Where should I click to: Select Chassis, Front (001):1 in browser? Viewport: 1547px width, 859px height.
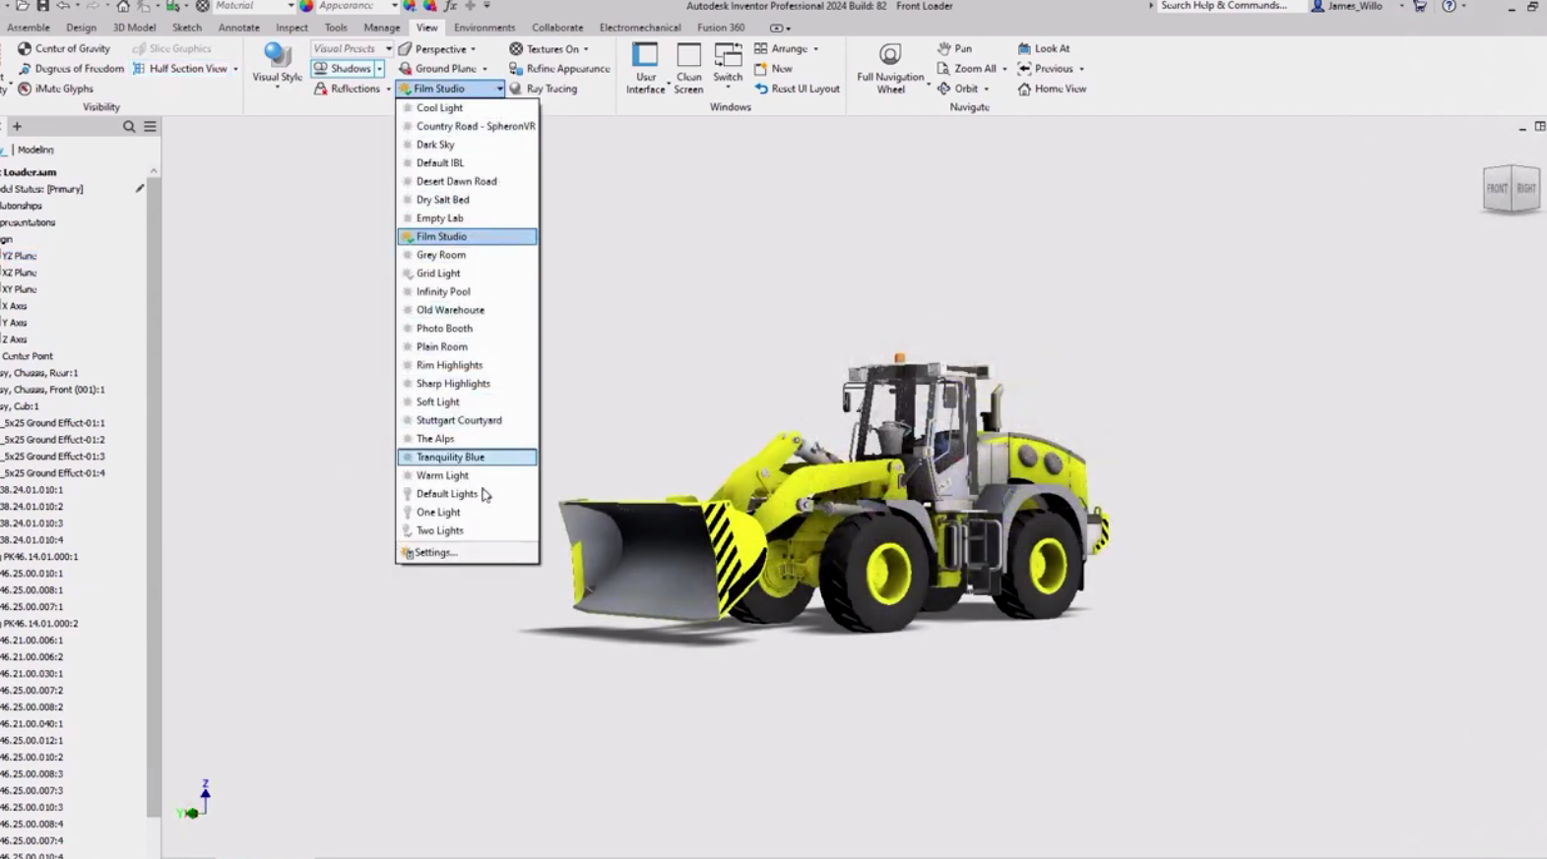pos(52,390)
